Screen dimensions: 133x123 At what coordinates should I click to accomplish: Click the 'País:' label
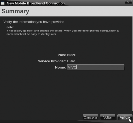point(62,55)
